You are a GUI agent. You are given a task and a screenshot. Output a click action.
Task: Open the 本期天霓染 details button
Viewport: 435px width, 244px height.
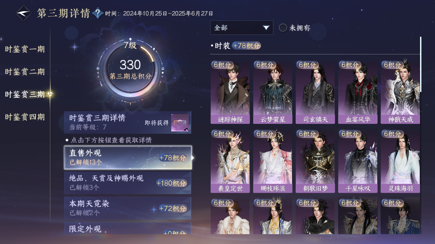pyautogui.click(x=128, y=208)
